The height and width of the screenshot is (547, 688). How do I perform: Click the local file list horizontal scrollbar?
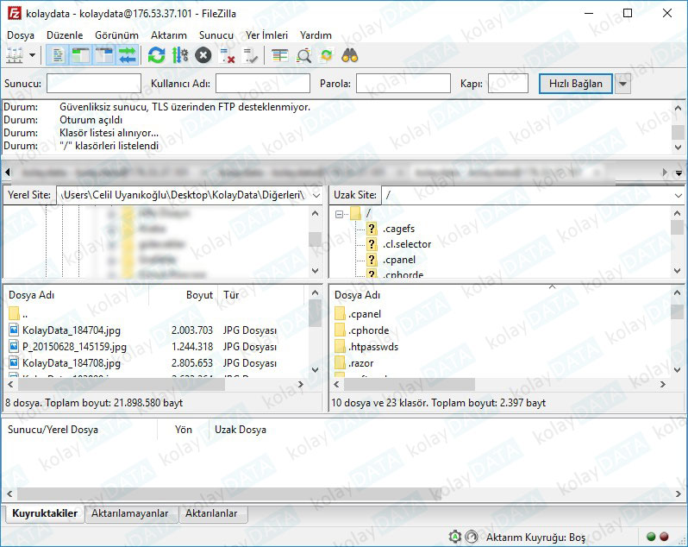(x=121, y=385)
